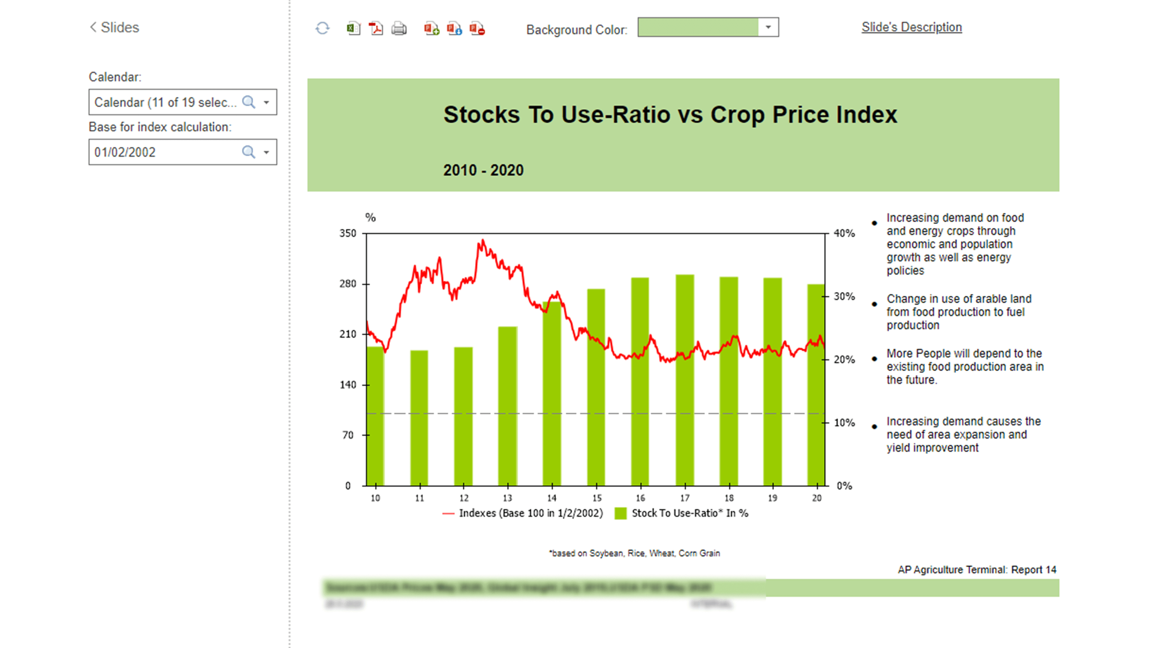
Task: Open the Slide's Description link
Action: pyautogui.click(x=911, y=27)
